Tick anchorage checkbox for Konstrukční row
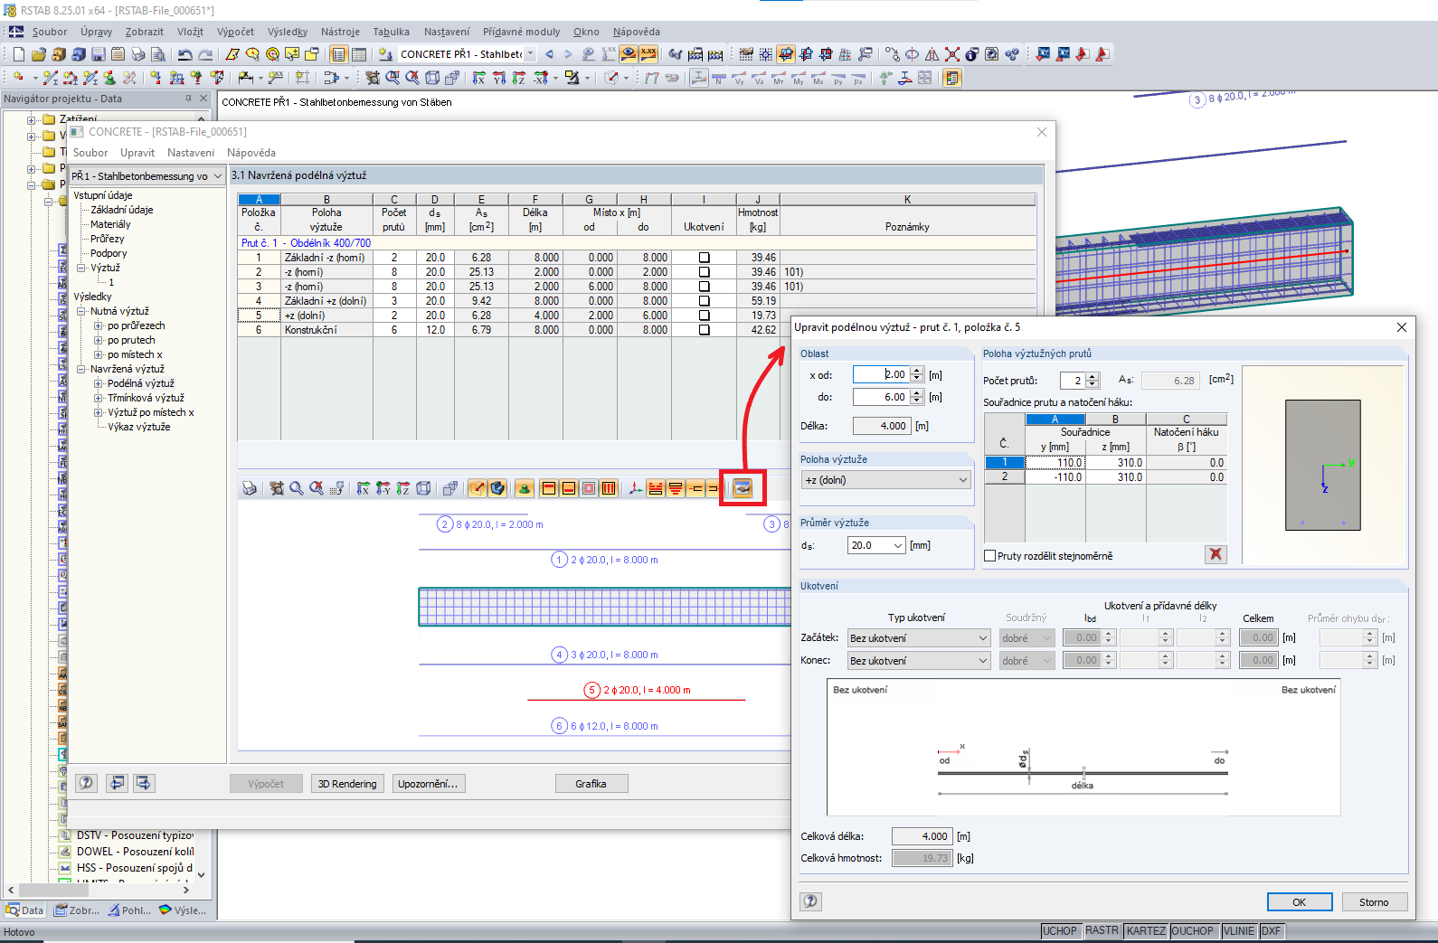Viewport: 1438px width, 943px height. tap(704, 330)
